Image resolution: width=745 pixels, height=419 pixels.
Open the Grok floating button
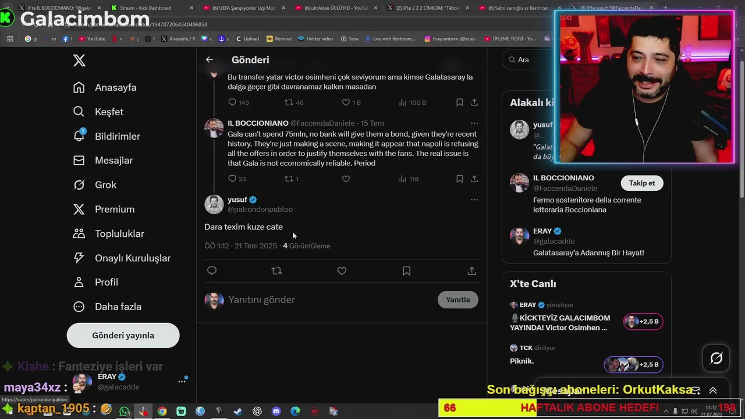[716, 358]
